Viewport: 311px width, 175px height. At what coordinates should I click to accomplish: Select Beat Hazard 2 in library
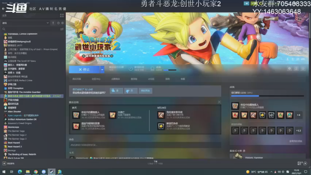[x=15, y=147]
